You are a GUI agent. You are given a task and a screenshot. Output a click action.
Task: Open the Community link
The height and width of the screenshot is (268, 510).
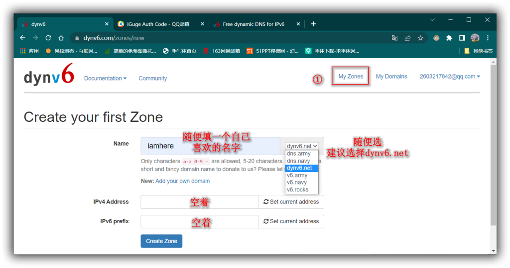coord(152,78)
